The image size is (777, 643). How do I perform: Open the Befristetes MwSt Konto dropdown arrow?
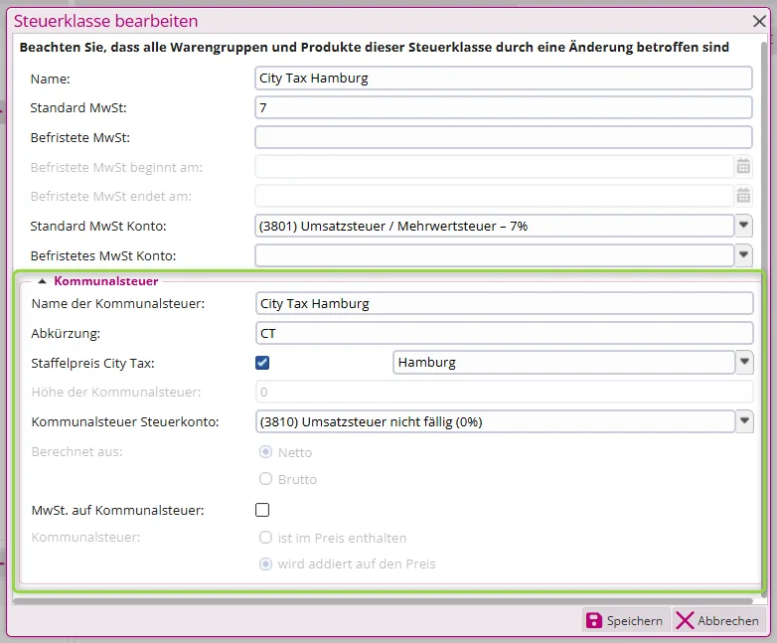point(743,254)
